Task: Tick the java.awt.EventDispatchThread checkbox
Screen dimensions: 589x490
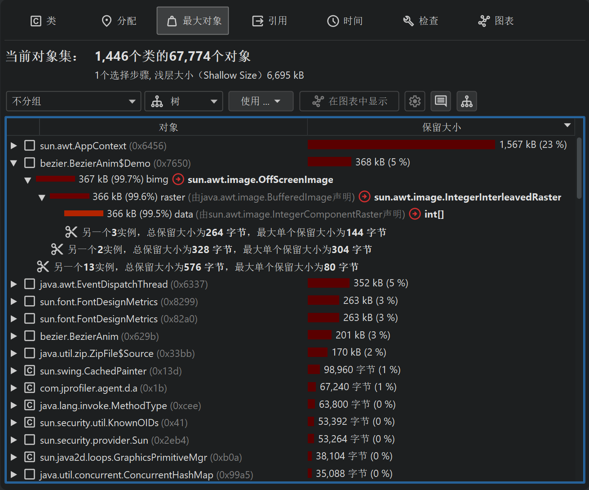Action: [x=30, y=284]
